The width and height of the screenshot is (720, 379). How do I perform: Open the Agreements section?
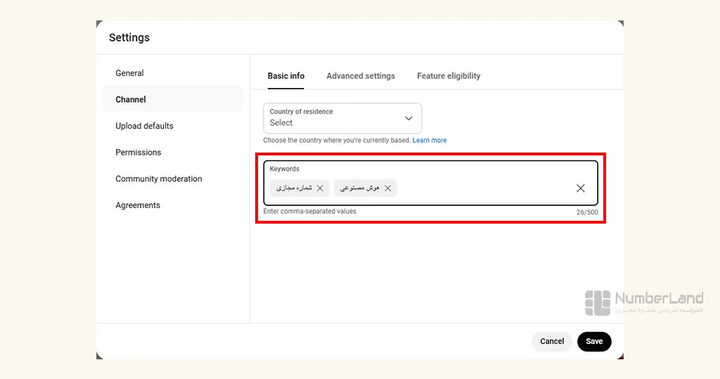point(138,205)
